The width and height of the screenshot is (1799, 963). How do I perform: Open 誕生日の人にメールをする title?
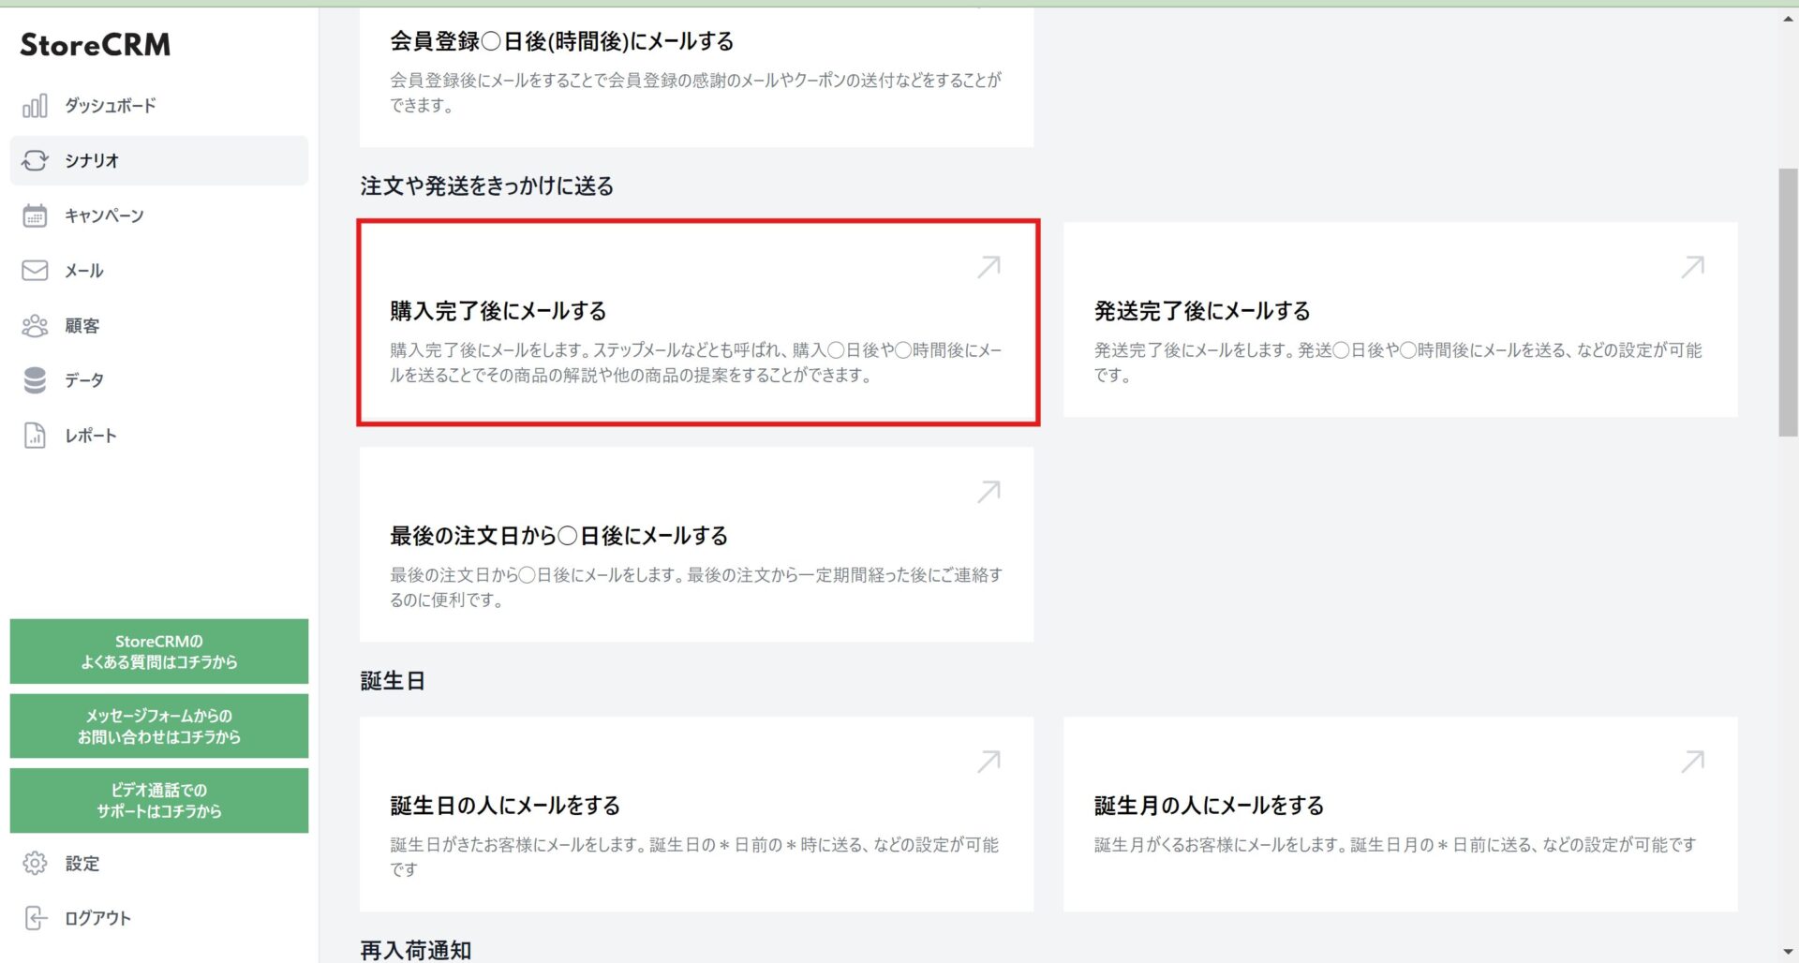tap(505, 806)
